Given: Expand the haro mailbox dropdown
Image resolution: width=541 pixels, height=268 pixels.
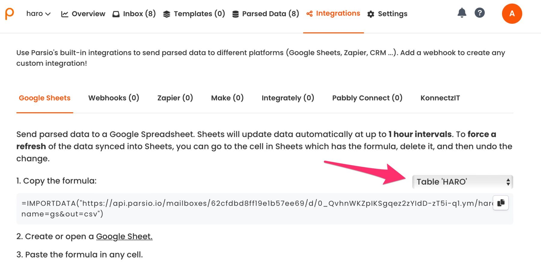Looking at the screenshot, I should [38, 14].
